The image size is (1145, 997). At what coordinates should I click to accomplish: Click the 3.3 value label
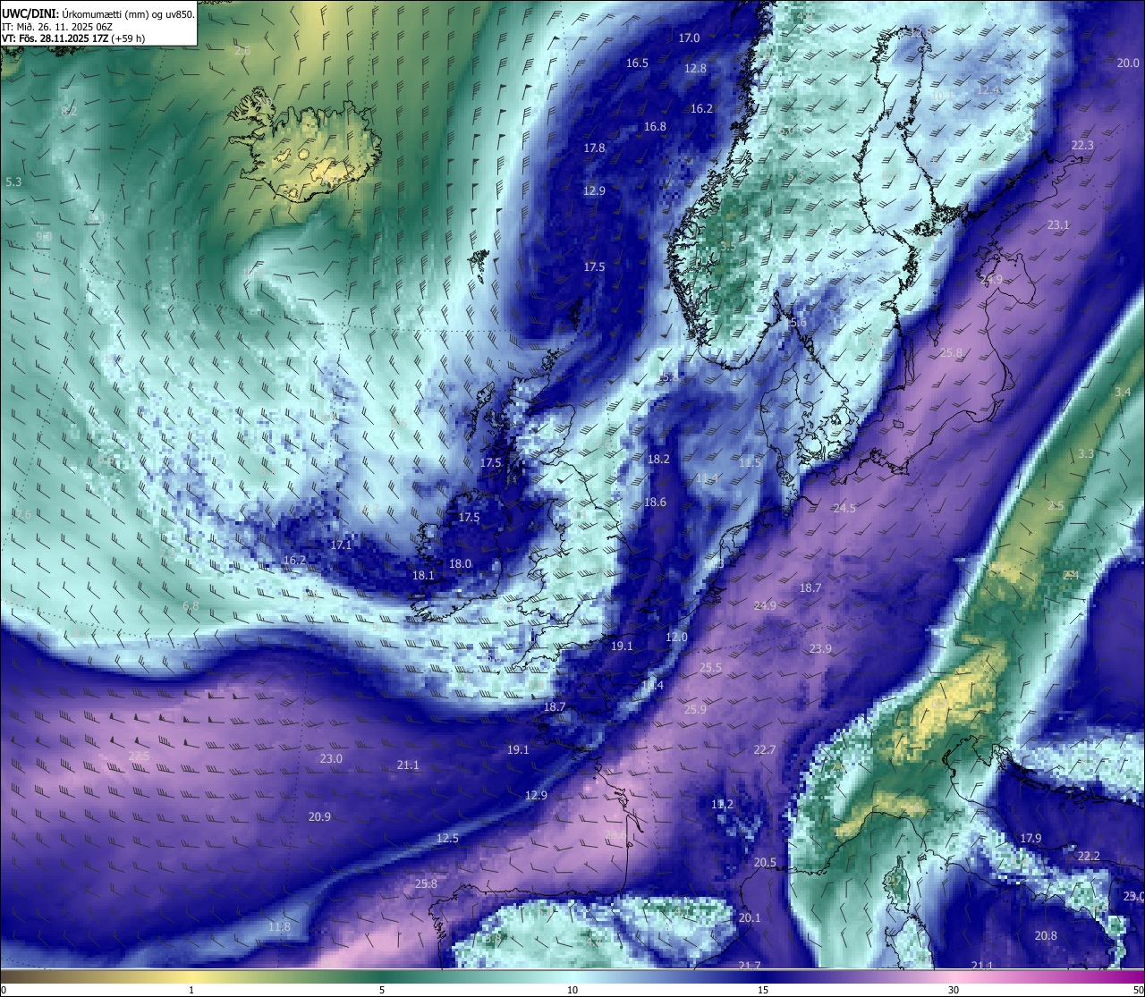pos(1086,454)
